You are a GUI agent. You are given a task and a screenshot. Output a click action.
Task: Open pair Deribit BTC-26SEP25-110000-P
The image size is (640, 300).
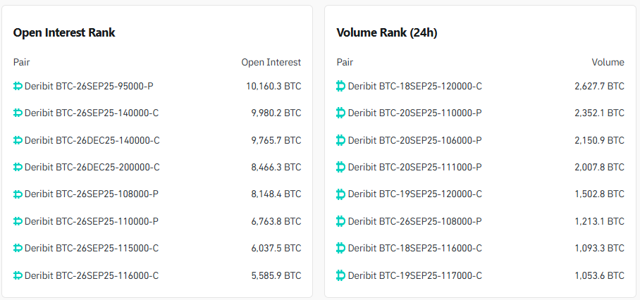(x=92, y=221)
